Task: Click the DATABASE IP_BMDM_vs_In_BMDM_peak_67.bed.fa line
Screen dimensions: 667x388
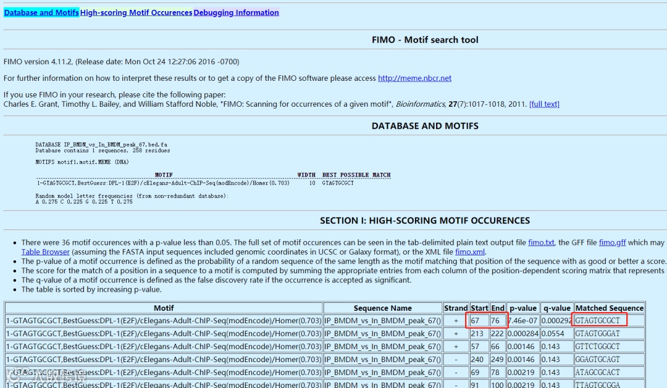Action: pyautogui.click(x=101, y=144)
